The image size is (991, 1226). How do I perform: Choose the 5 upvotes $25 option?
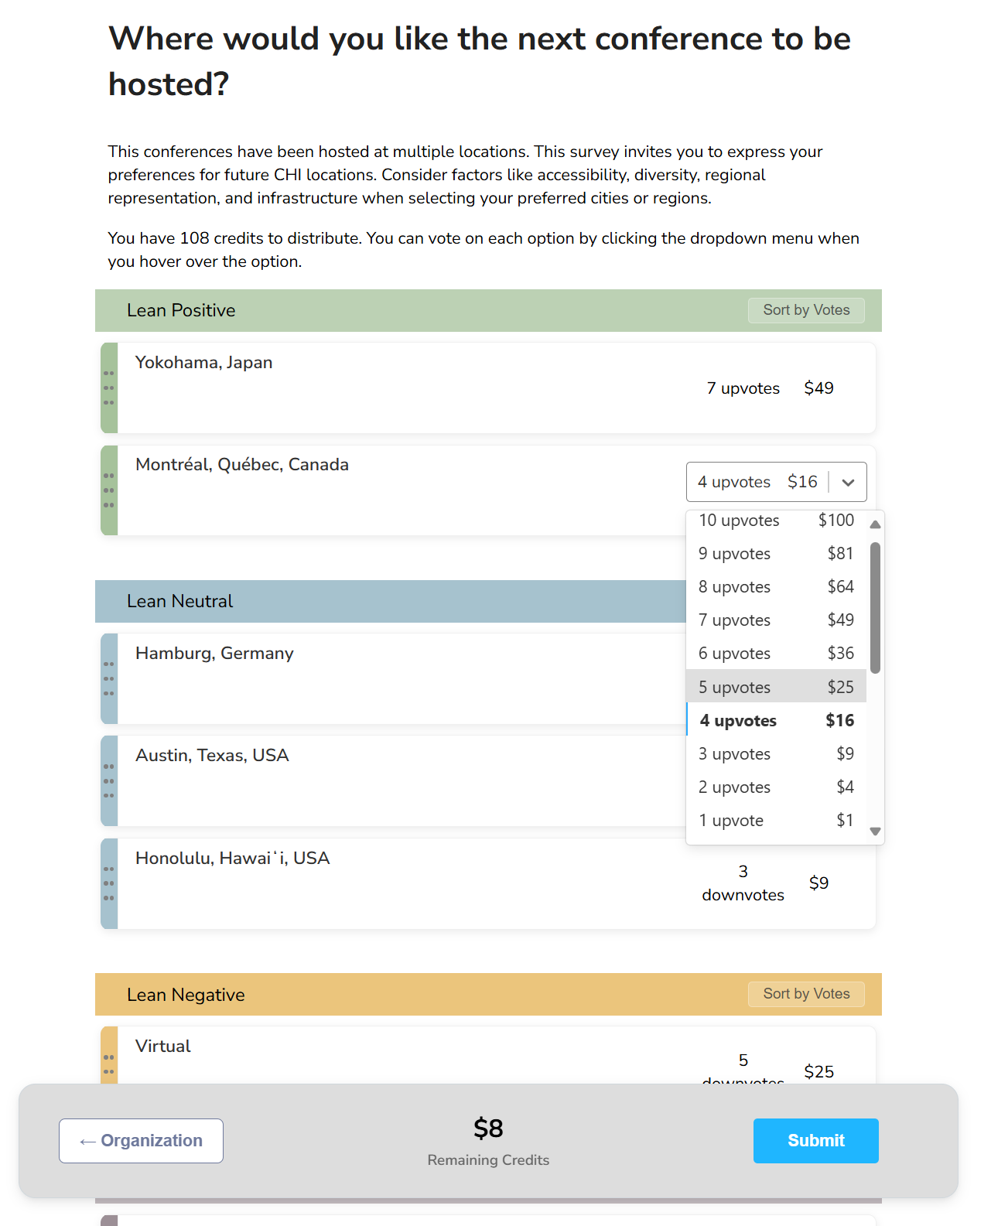point(776,687)
